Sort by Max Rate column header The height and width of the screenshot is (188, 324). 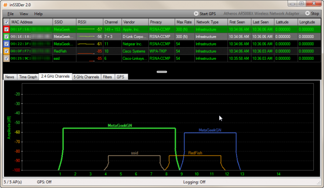pyautogui.click(x=185, y=22)
